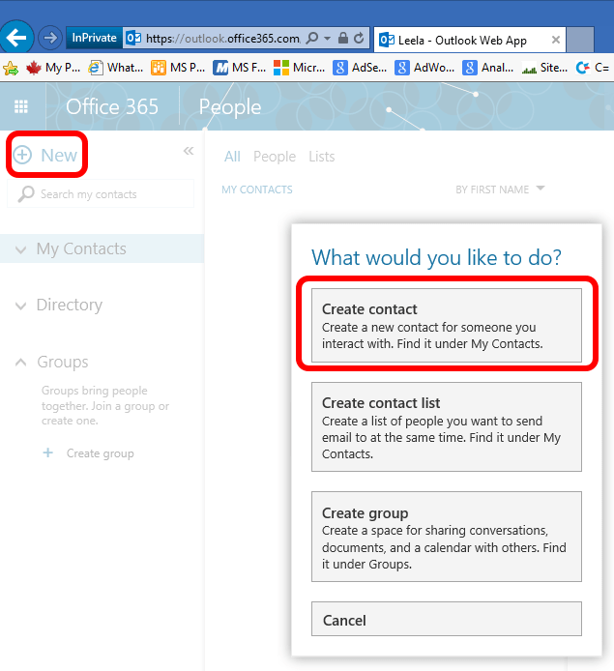Viewport: 614px width, 671px height.
Task: Click the browser back arrow button
Action: [18, 39]
